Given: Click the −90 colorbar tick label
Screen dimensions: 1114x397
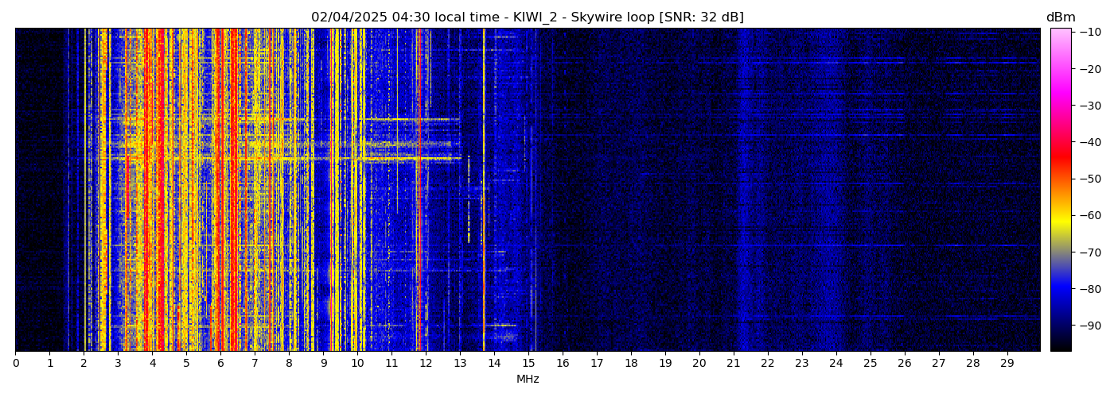Looking at the screenshot, I should tap(1092, 326).
